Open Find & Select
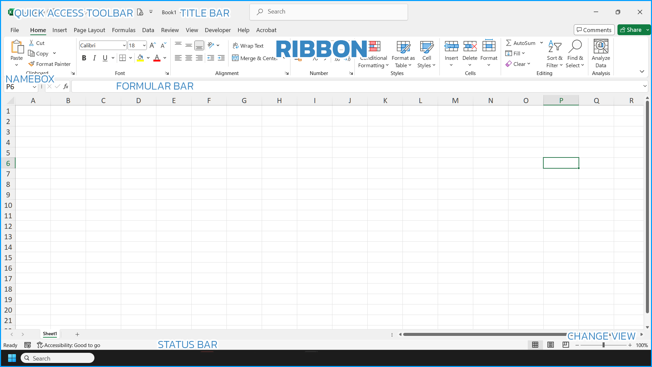The height and width of the screenshot is (367, 652). (575, 53)
